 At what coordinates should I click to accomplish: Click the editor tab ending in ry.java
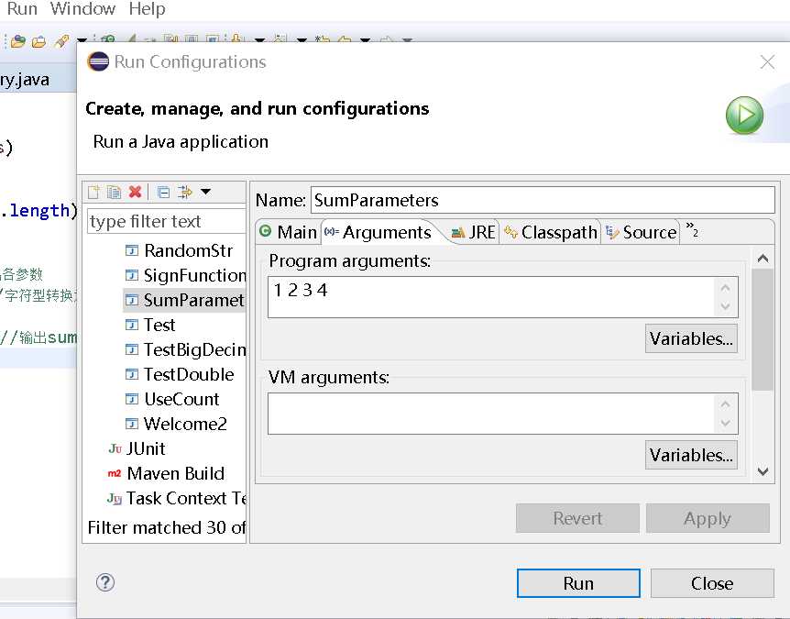38,79
